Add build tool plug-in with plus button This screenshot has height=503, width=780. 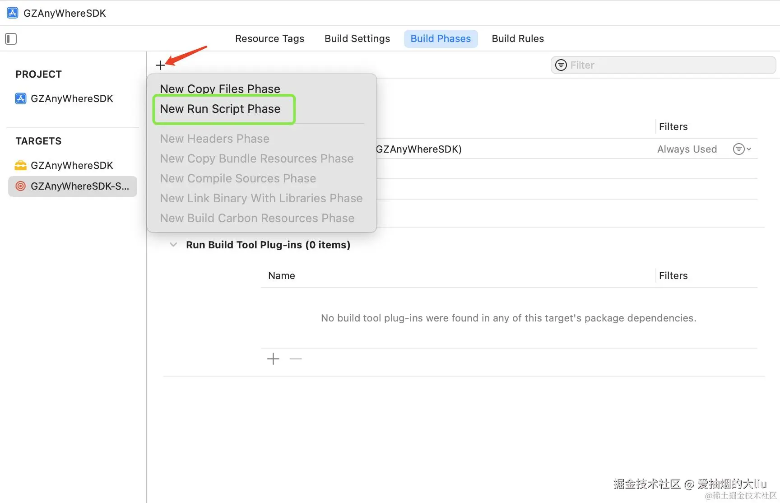coord(273,359)
